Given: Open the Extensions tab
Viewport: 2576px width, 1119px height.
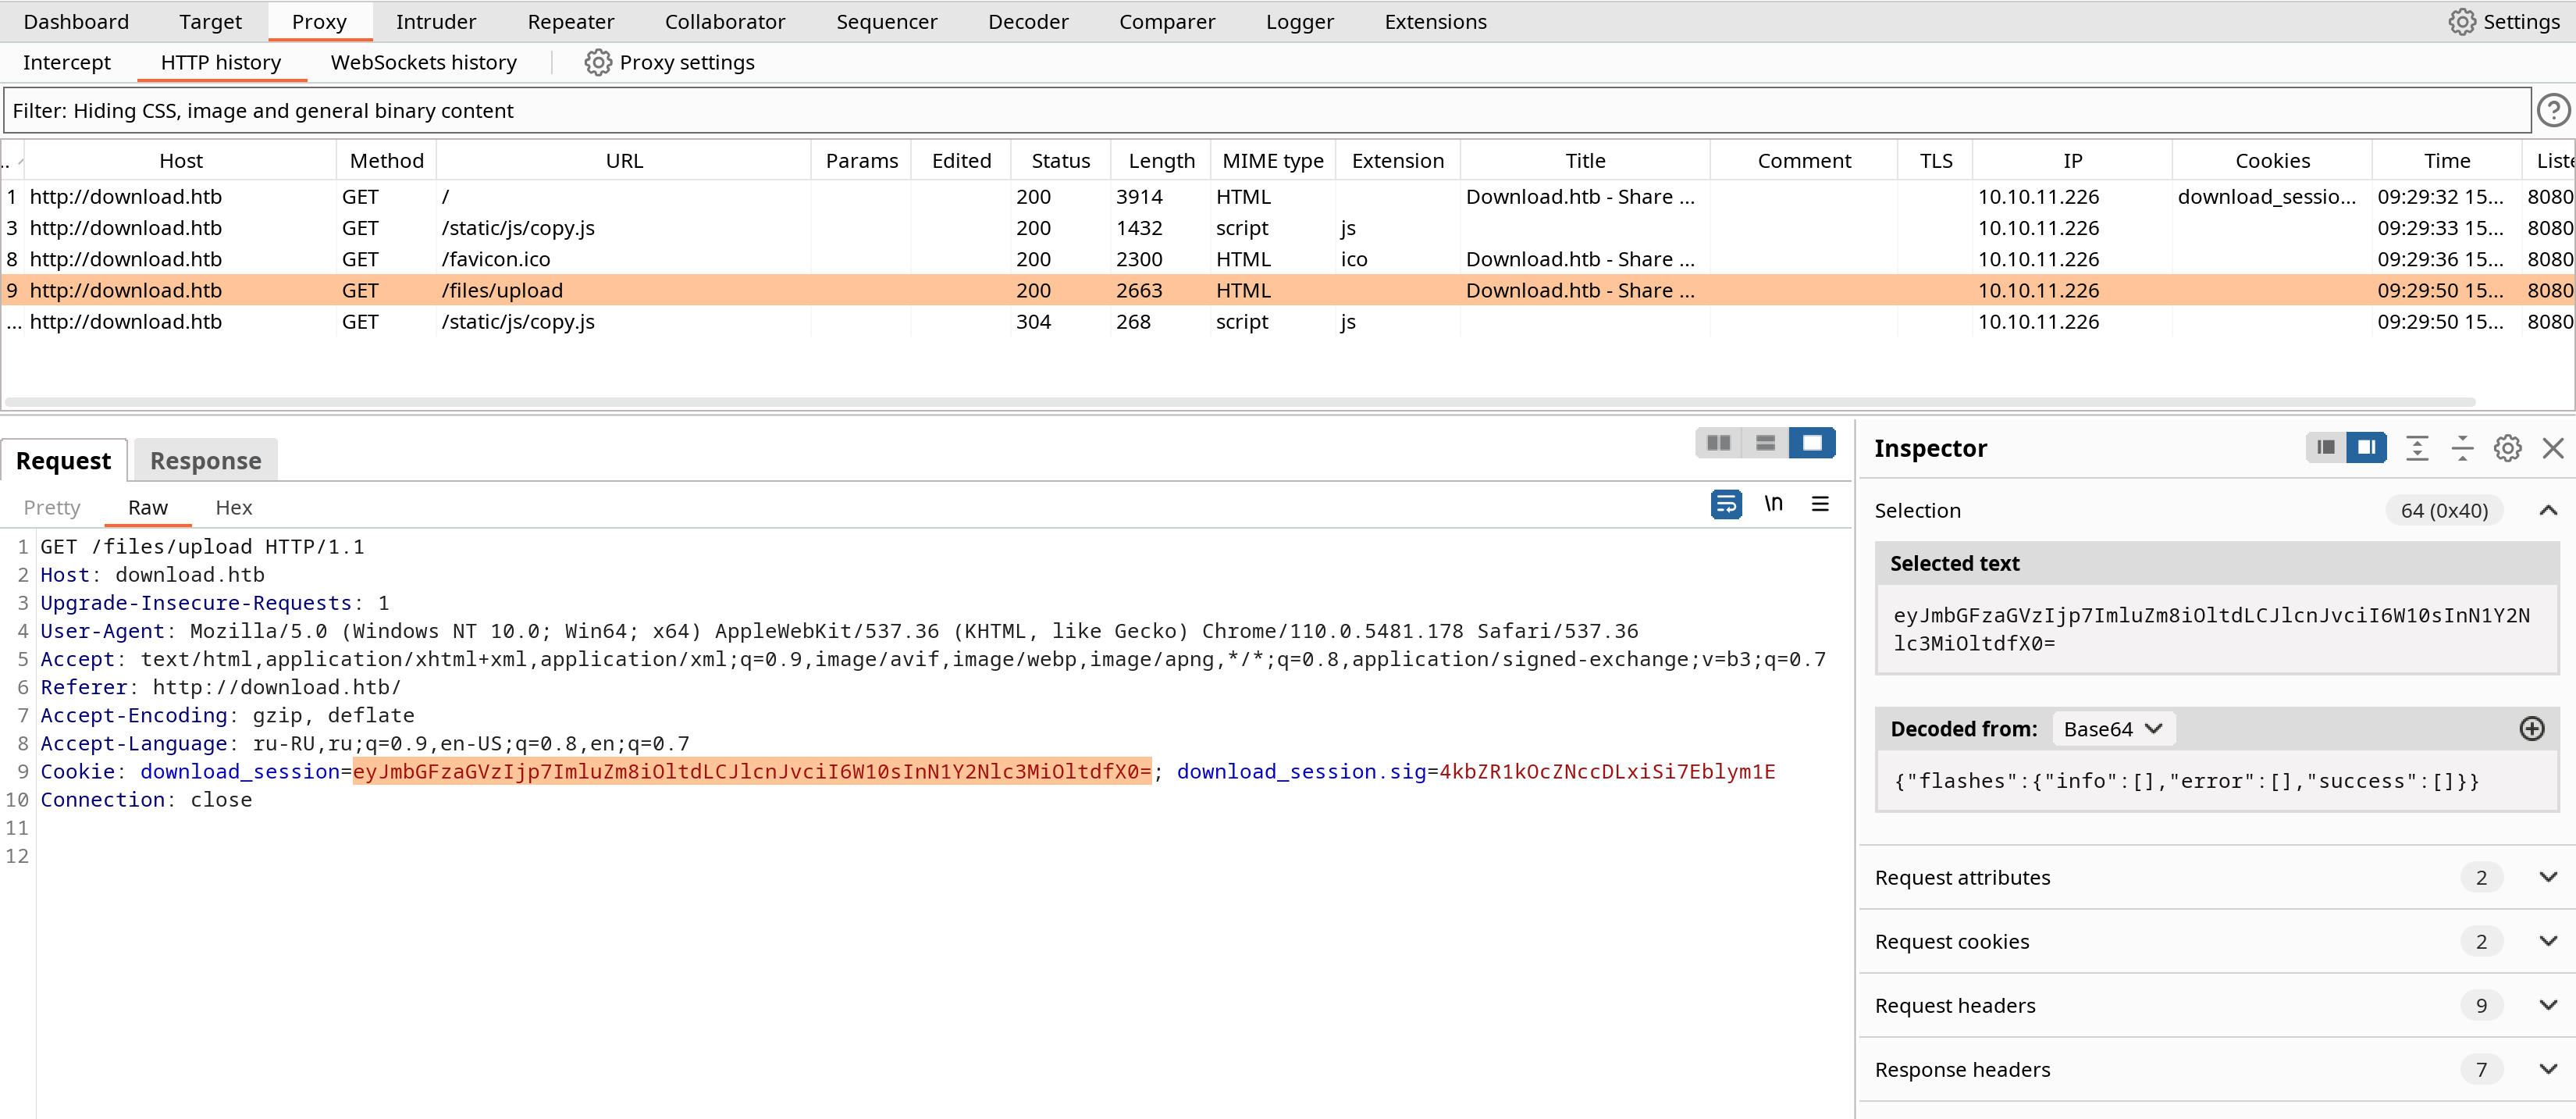Looking at the screenshot, I should coord(1435,22).
